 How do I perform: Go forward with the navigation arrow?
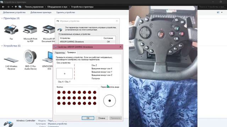point(8,7)
